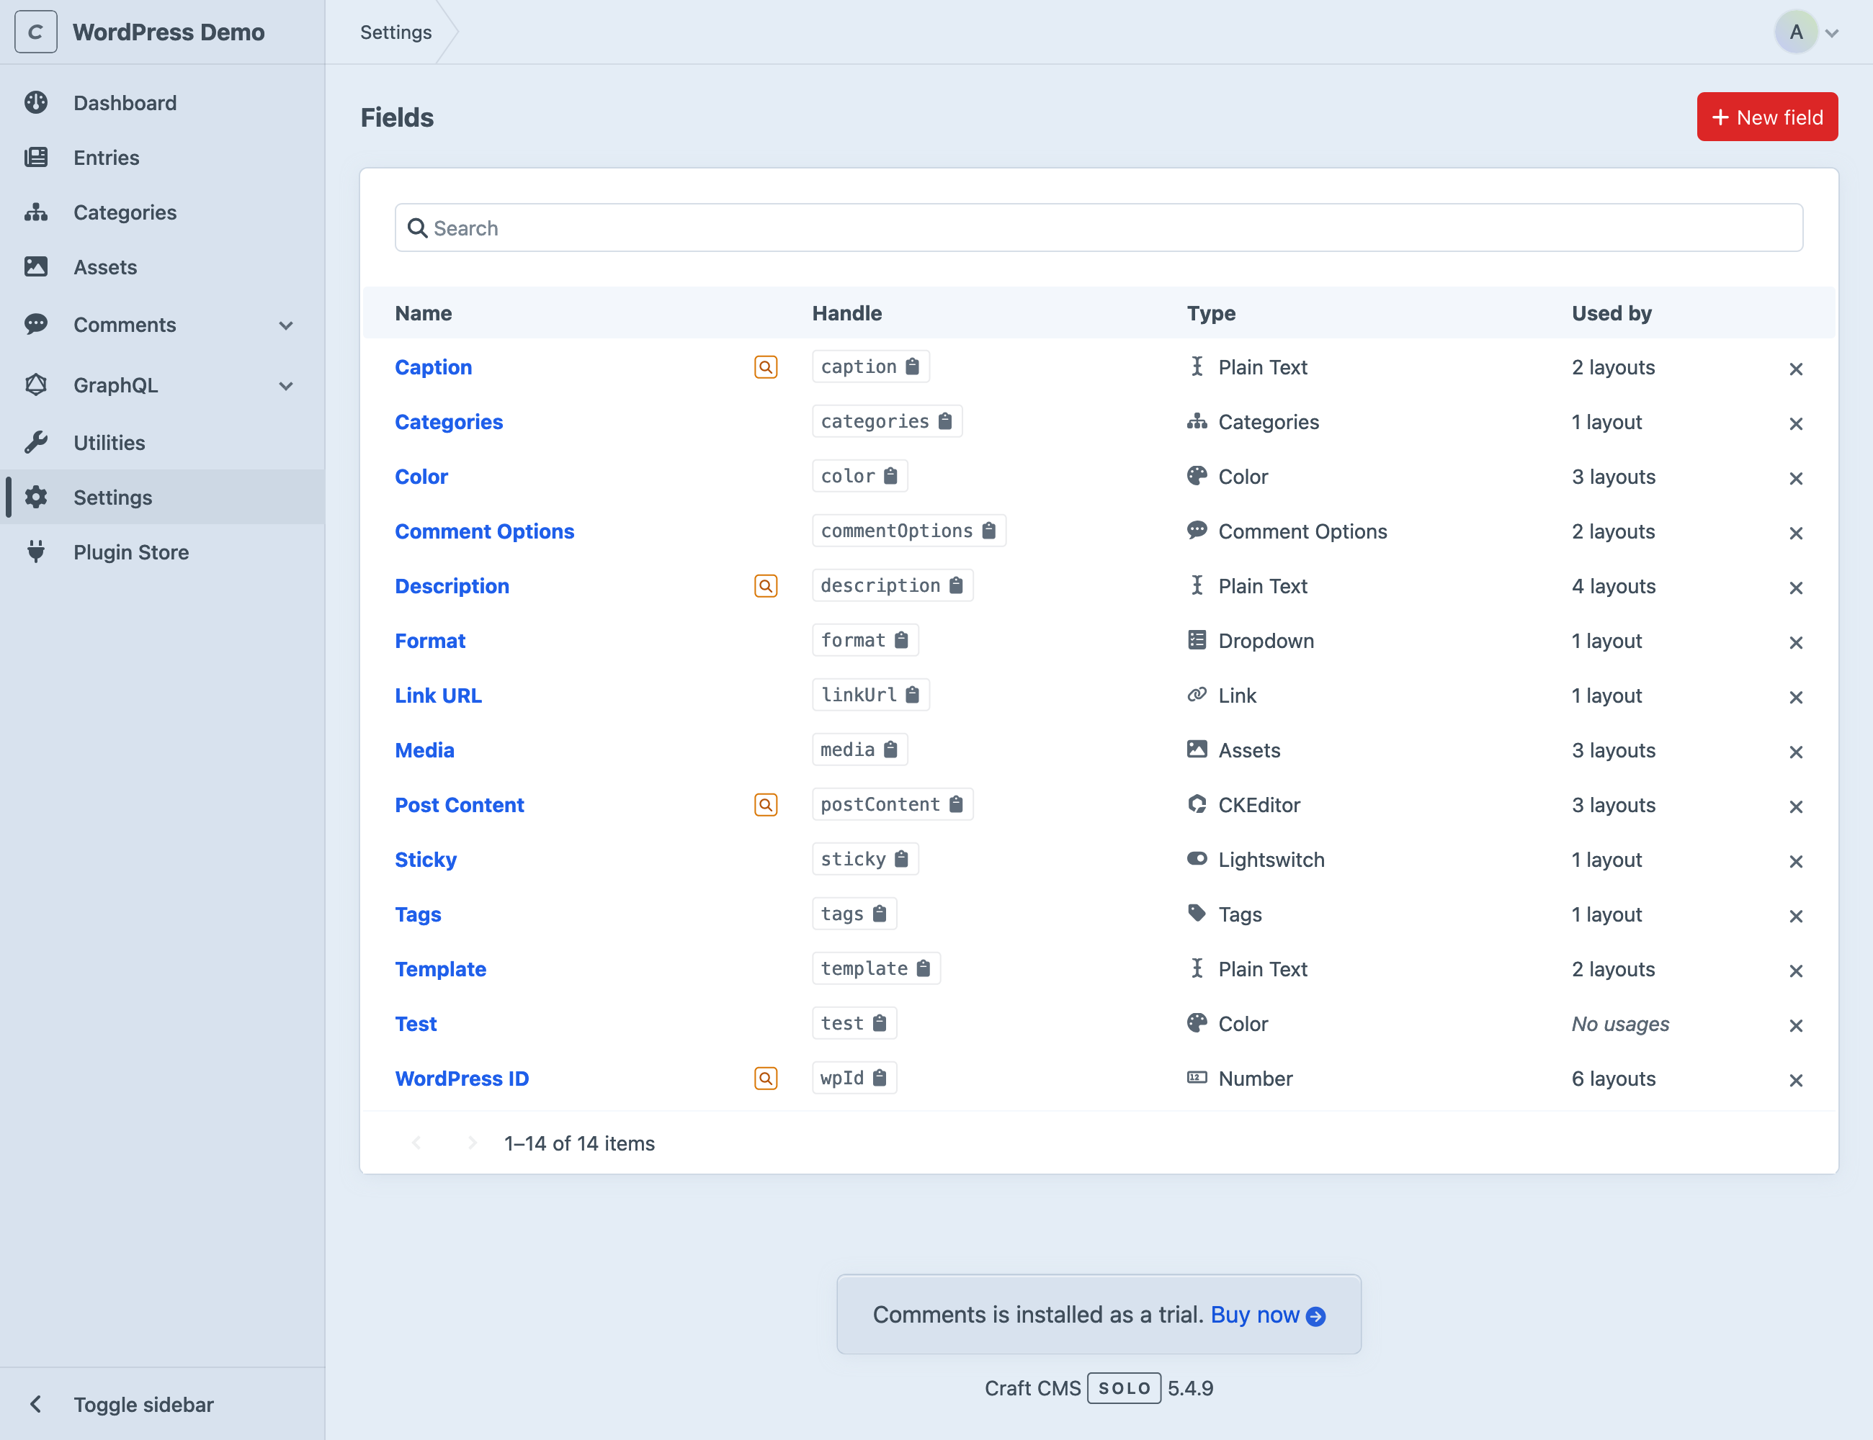The image size is (1873, 1440).
Task: Click the user avatar A
Action: (1796, 32)
